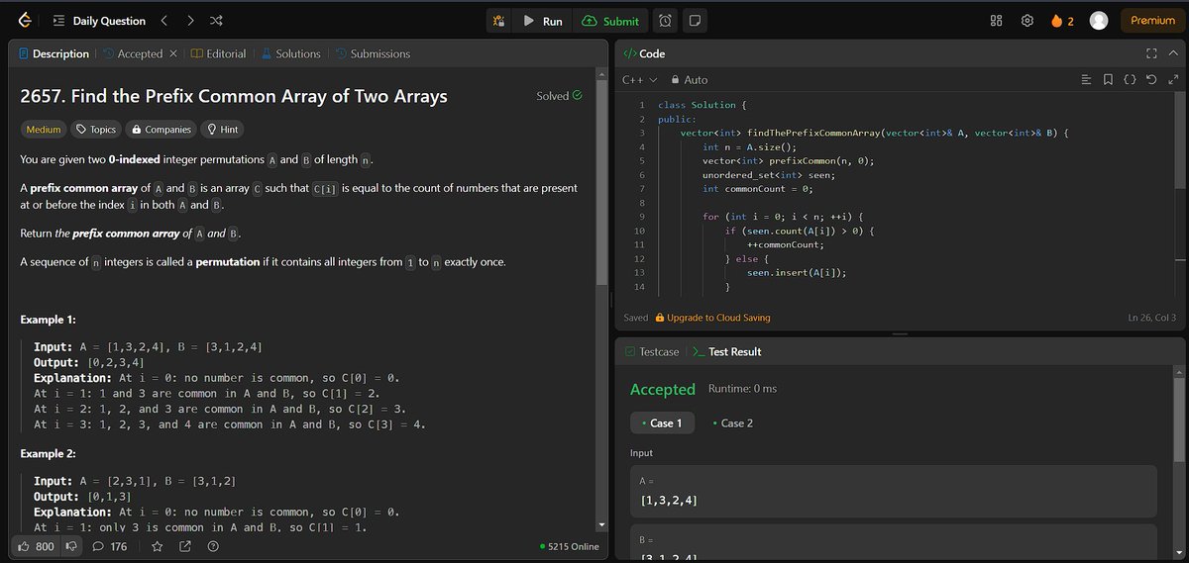Run the code
The width and height of the screenshot is (1189, 563).
tap(542, 21)
